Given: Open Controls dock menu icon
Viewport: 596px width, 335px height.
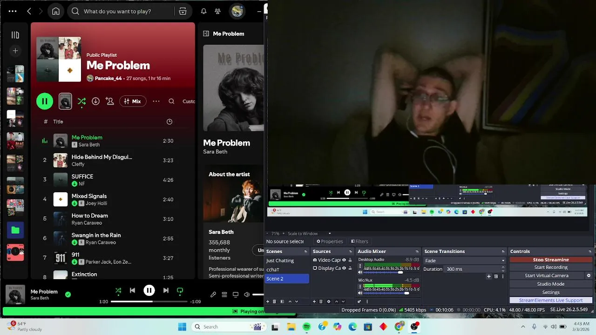Looking at the screenshot, I should (590, 251).
